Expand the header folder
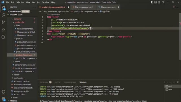The height and width of the screenshot is (102, 181). pyautogui.click(x=17, y=75)
